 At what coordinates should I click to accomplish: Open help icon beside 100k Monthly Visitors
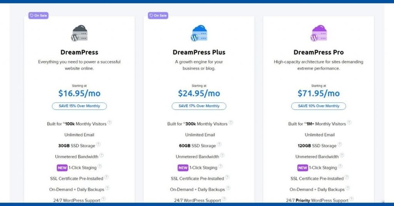click(110, 123)
